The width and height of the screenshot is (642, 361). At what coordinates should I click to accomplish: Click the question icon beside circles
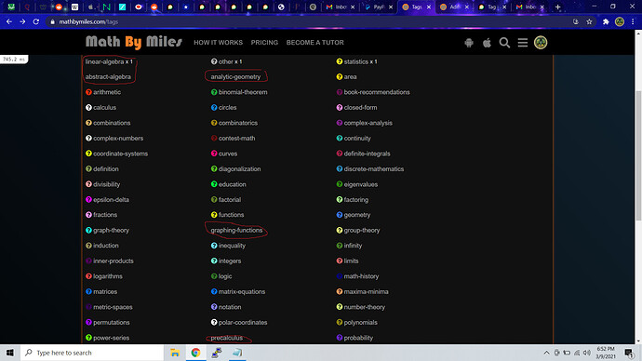click(214, 108)
